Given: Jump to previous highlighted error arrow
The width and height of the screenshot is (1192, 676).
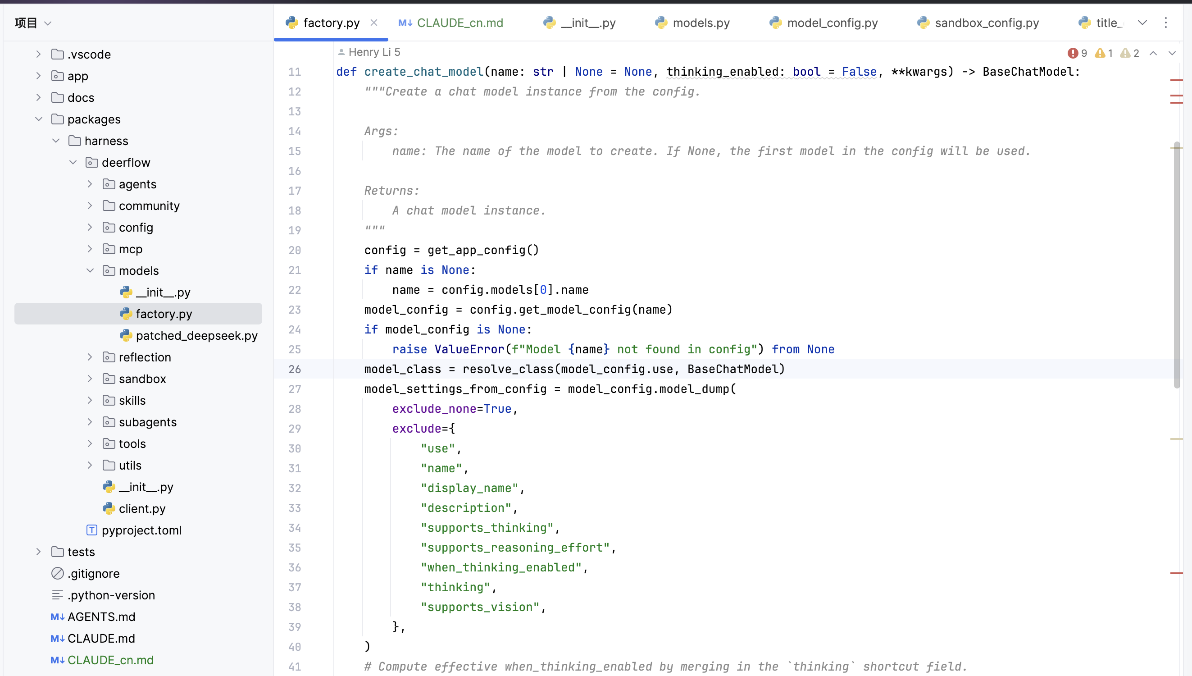Looking at the screenshot, I should click(x=1153, y=53).
